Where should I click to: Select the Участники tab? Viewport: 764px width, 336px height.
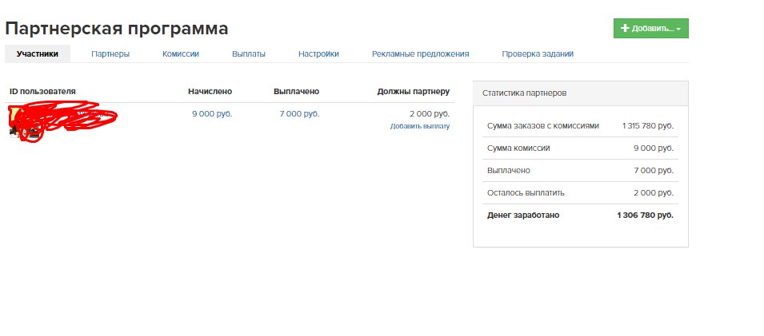click(38, 54)
